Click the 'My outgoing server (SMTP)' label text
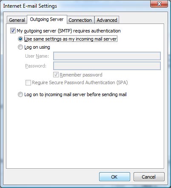The height and width of the screenshot is (188, 171). 45,31
